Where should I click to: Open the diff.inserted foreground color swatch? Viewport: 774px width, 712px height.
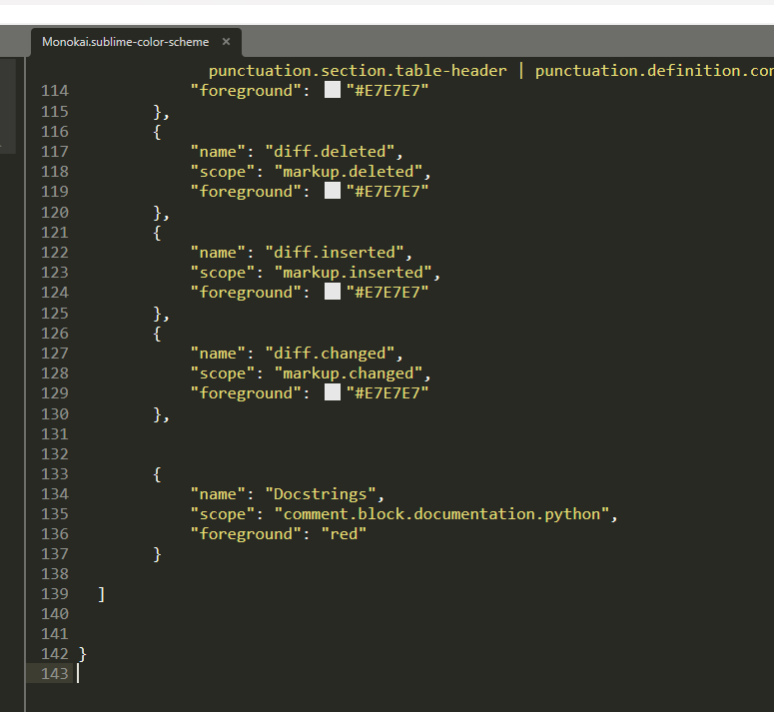click(333, 293)
